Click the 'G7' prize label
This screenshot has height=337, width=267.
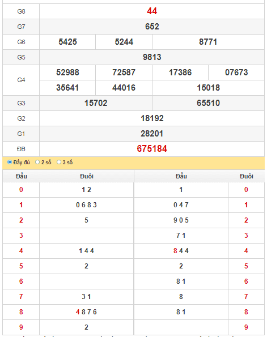click(x=21, y=27)
